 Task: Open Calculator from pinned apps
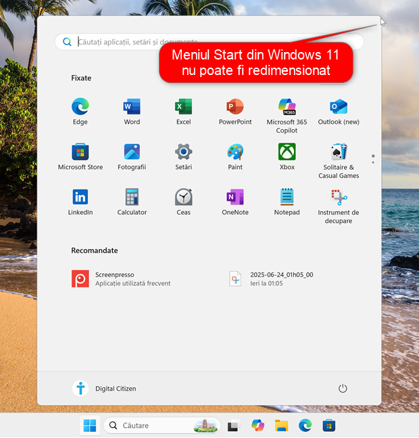point(132,197)
